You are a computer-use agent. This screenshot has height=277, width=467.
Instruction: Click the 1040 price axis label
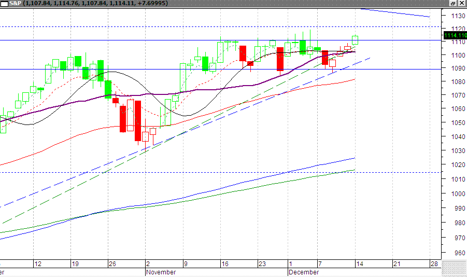pos(458,137)
